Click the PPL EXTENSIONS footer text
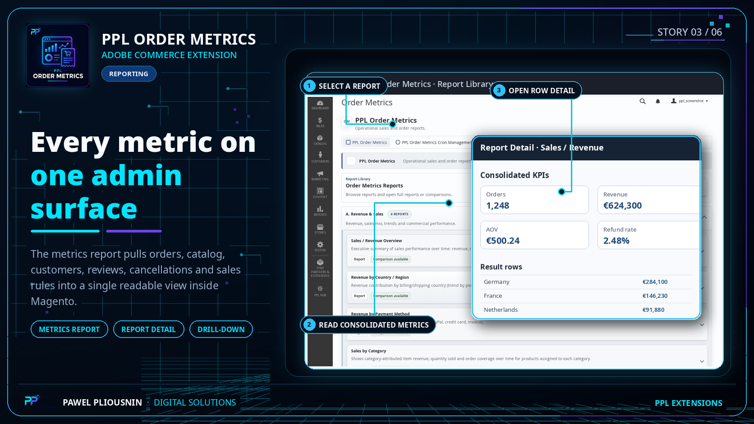 [x=688, y=403]
